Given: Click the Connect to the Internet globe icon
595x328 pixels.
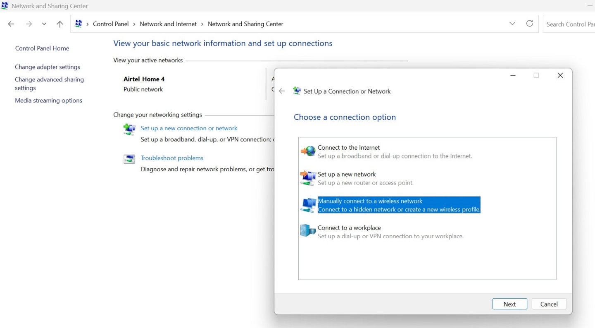Looking at the screenshot, I should coord(308,151).
